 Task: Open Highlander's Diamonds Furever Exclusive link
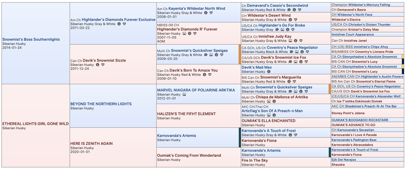(x=119, y=20)
